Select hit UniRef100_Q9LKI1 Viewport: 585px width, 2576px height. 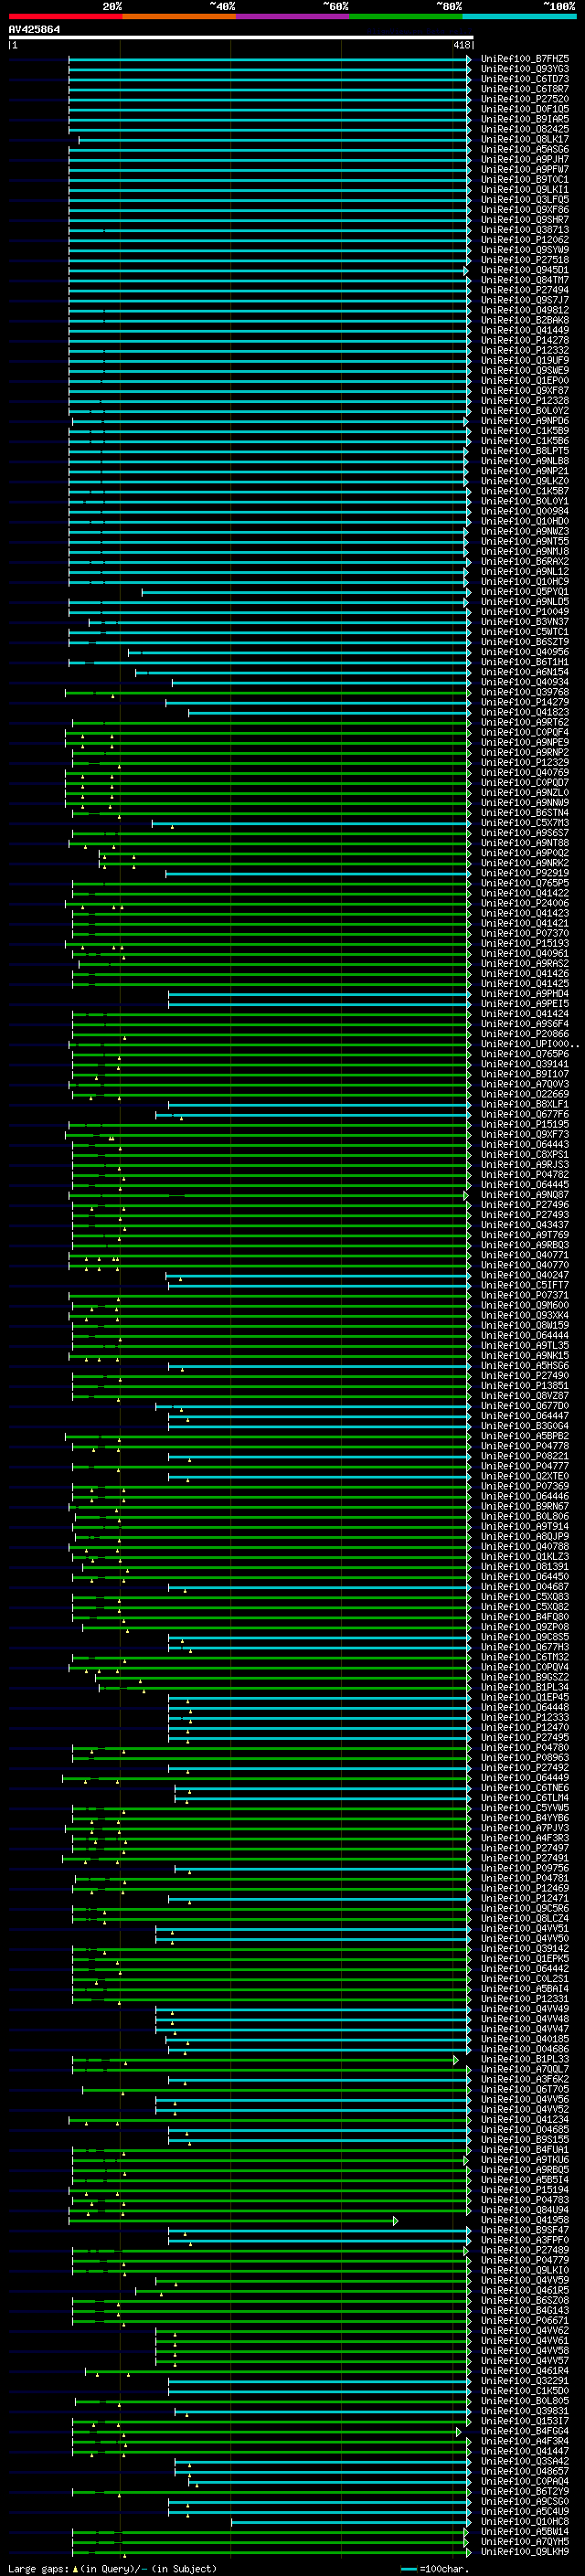click(524, 189)
